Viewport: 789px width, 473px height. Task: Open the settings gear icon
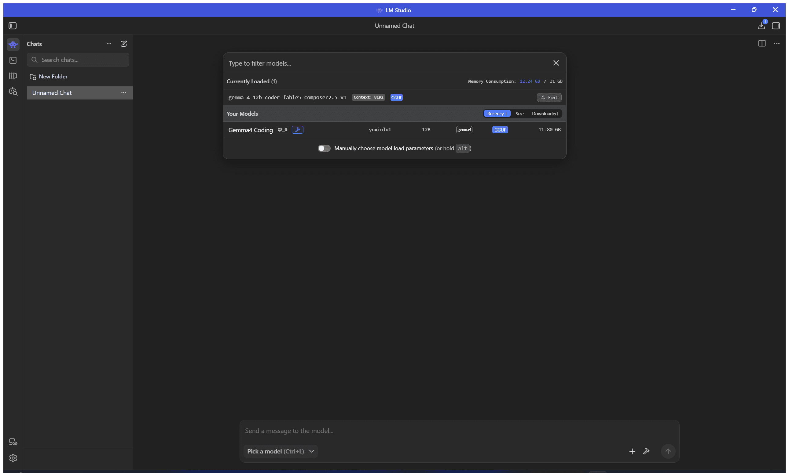click(13, 458)
